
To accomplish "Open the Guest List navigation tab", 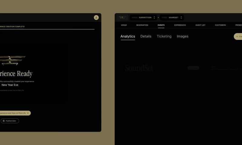I will [x=200, y=25].
